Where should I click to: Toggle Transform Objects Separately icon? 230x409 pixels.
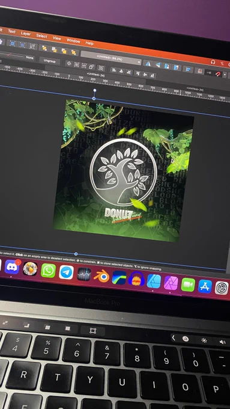click(x=91, y=67)
